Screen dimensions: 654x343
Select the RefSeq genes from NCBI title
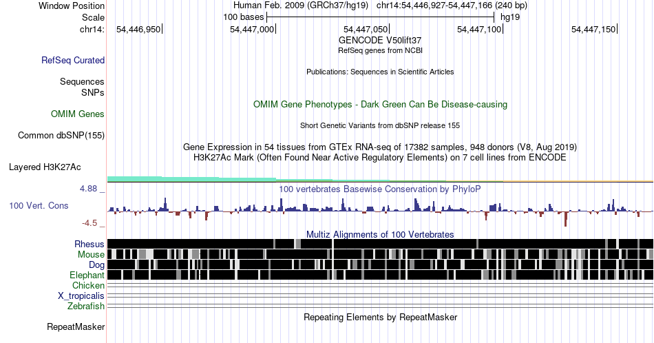(x=380, y=50)
